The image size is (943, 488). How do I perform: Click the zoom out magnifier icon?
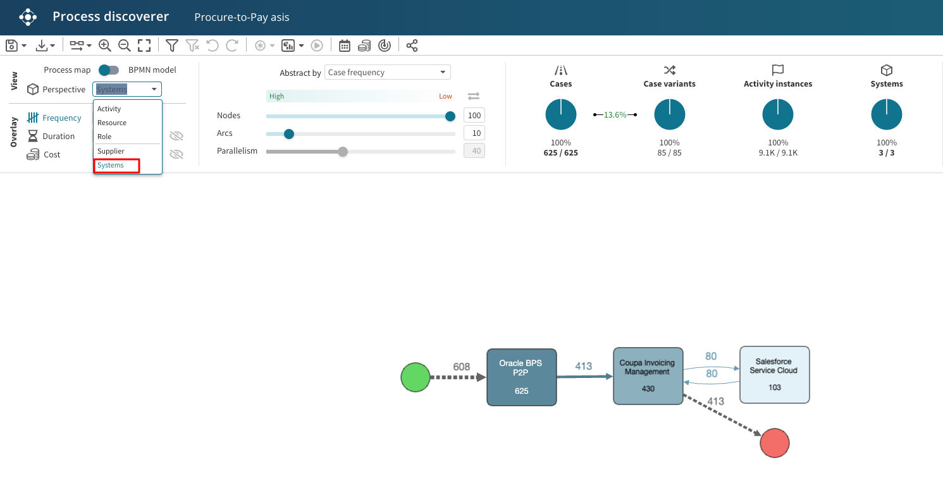click(x=125, y=46)
